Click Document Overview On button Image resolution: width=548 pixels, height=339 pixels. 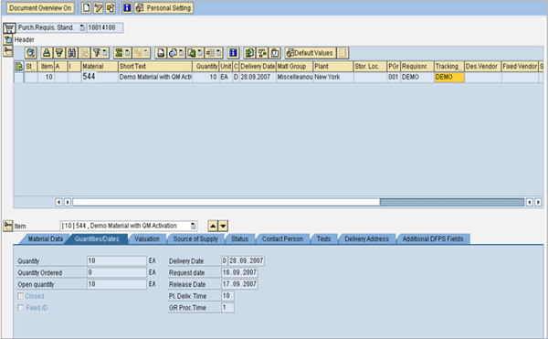click(40, 7)
